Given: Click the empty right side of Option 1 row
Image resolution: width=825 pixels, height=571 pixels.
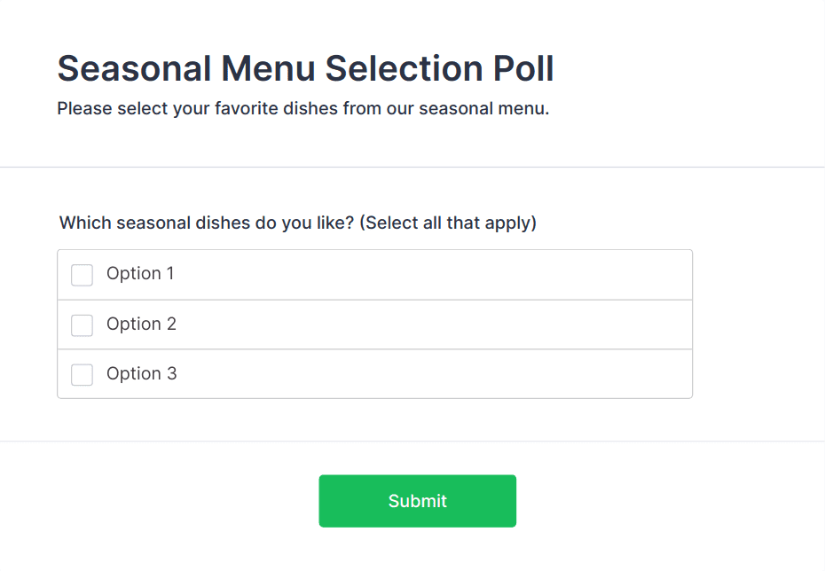Looking at the screenshot, I should (x=532, y=275).
